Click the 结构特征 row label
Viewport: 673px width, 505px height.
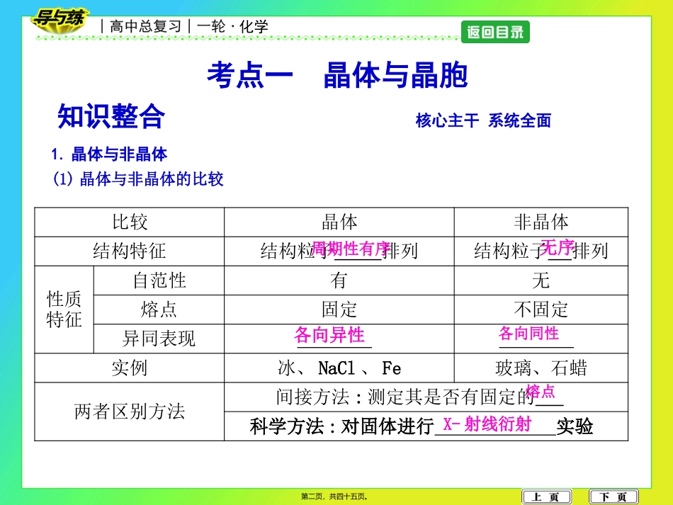[x=129, y=251]
